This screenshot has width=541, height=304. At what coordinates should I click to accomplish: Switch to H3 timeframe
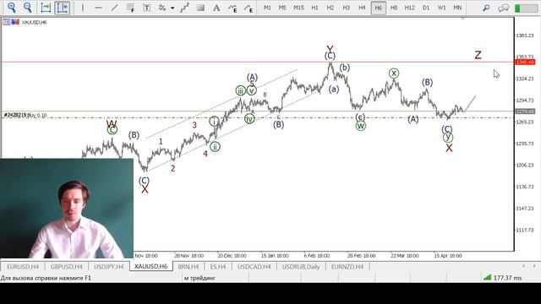pyautogui.click(x=346, y=8)
